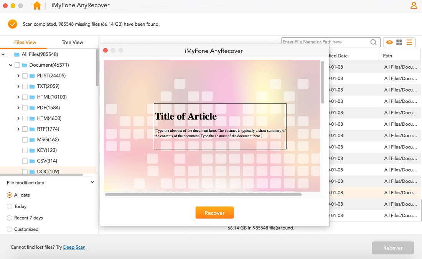The width and height of the screenshot is (422, 259).
Task: Open the Files View tab
Action: [x=25, y=42]
